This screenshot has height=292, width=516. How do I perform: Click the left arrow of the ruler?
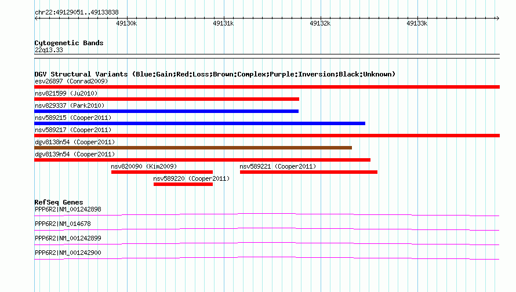click(x=37, y=18)
